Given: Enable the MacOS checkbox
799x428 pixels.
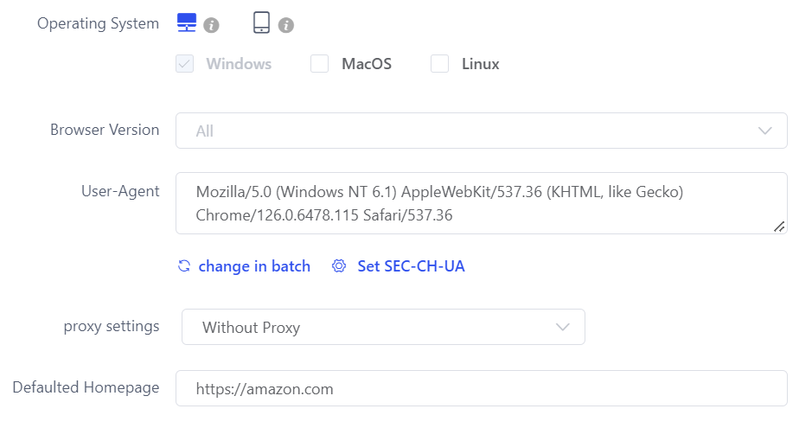Looking at the screenshot, I should click(x=319, y=64).
